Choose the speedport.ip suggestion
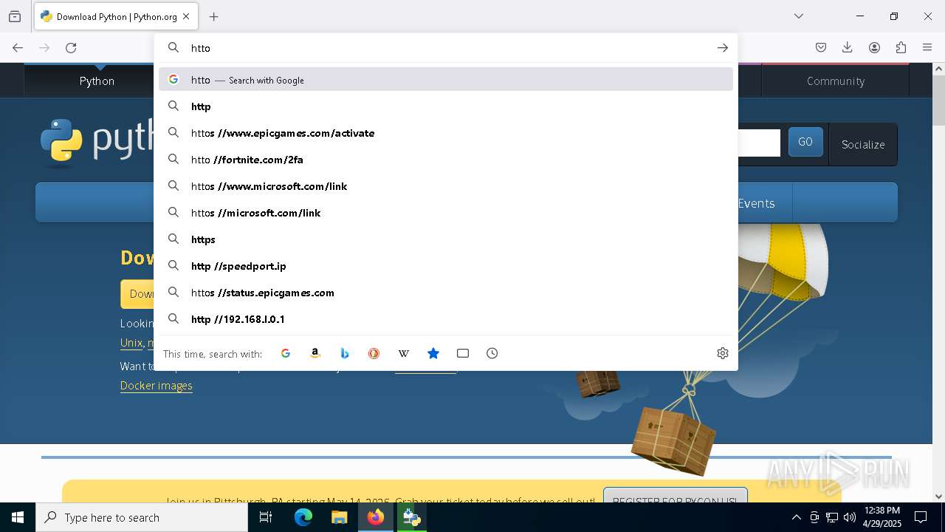The image size is (945, 532). click(446, 266)
